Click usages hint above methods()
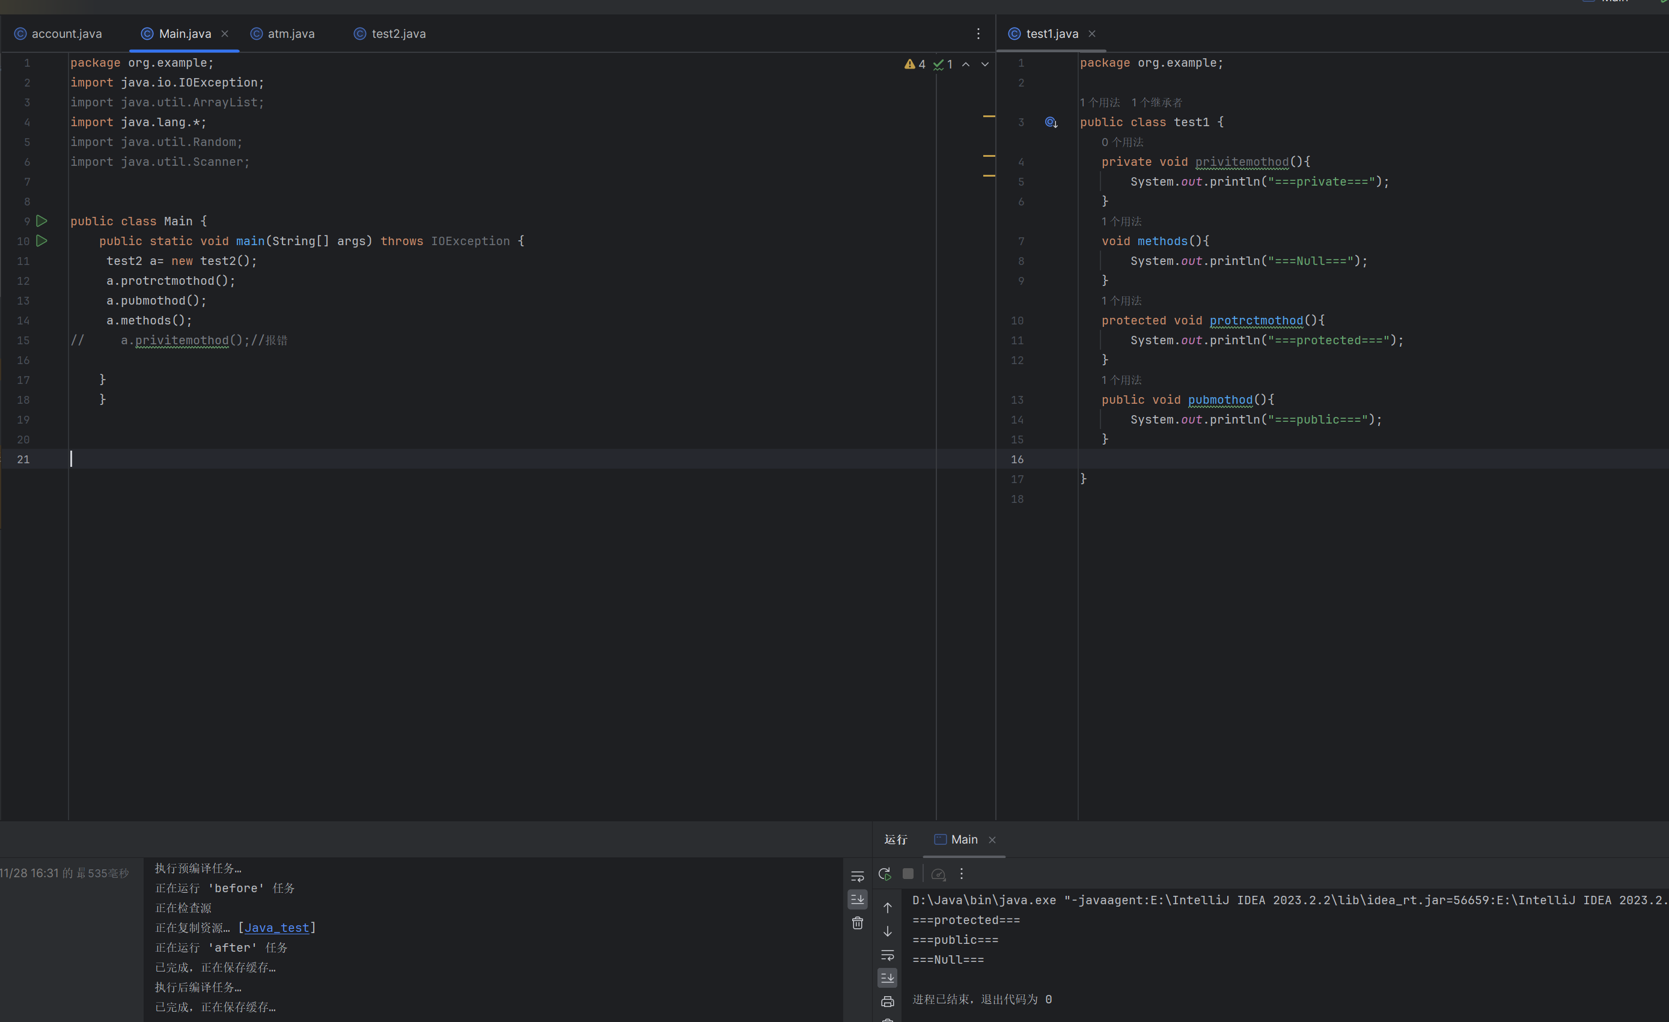 [1121, 222]
